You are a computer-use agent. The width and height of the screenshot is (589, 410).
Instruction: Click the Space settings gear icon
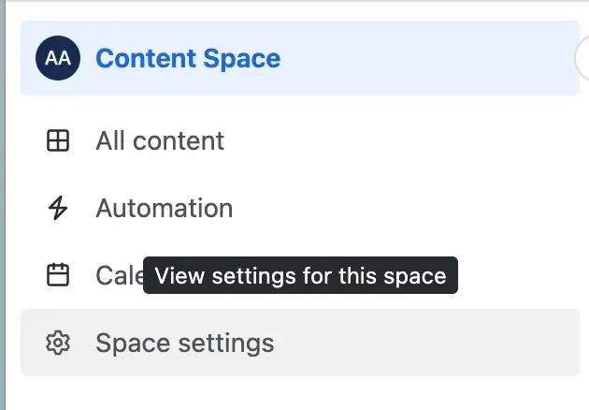pyautogui.click(x=58, y=343)
